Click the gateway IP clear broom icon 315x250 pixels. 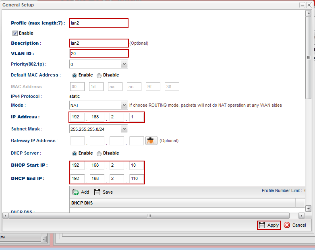(x=151, y=141)
